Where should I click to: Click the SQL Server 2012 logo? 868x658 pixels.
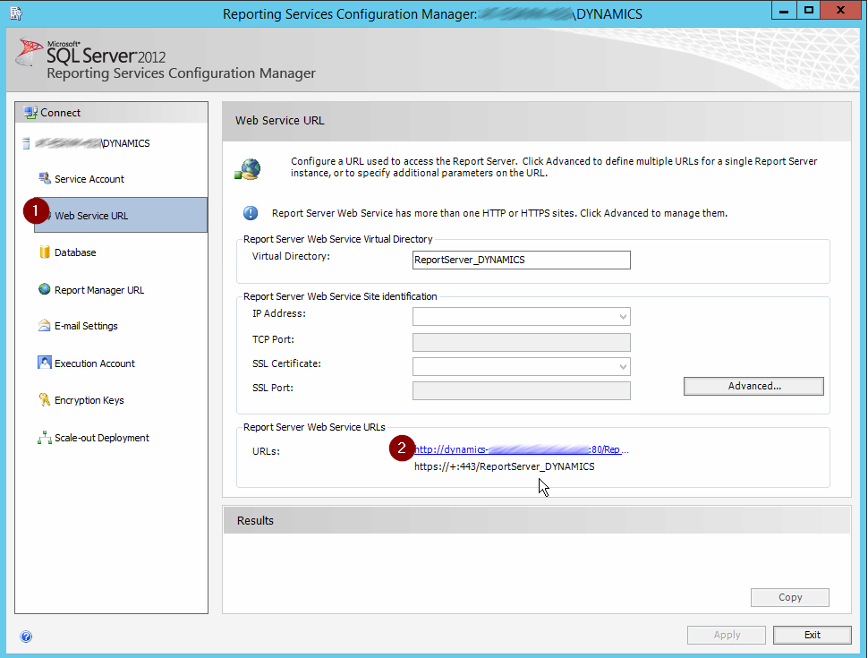91,52
